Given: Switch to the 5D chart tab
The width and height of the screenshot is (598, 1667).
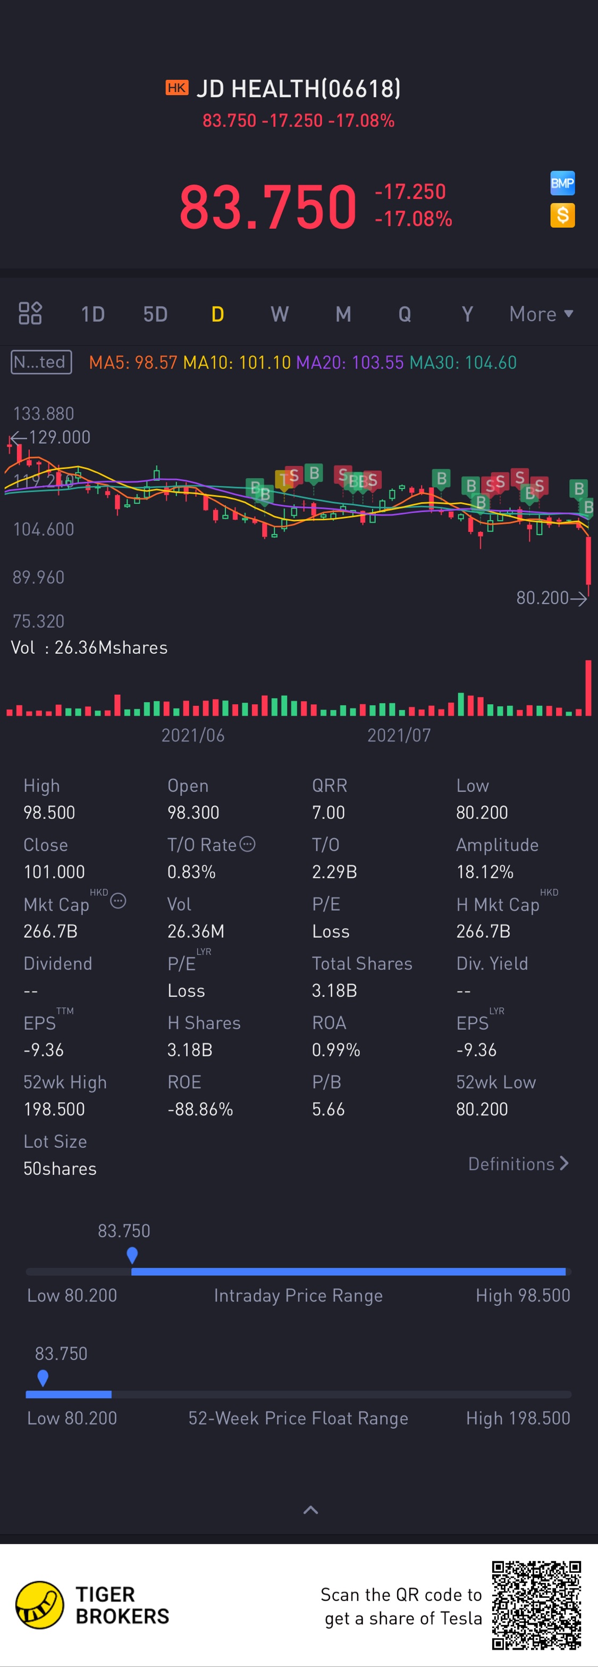Looking at the screenshot, I should 155,314.
